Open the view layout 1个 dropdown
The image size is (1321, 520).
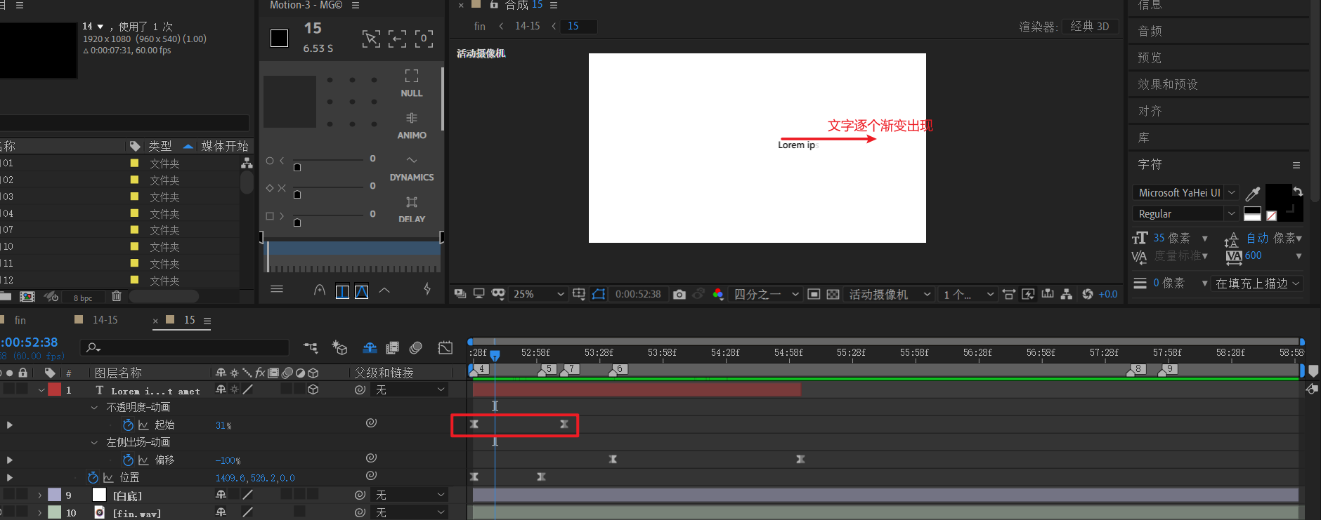tap(968, 294)
